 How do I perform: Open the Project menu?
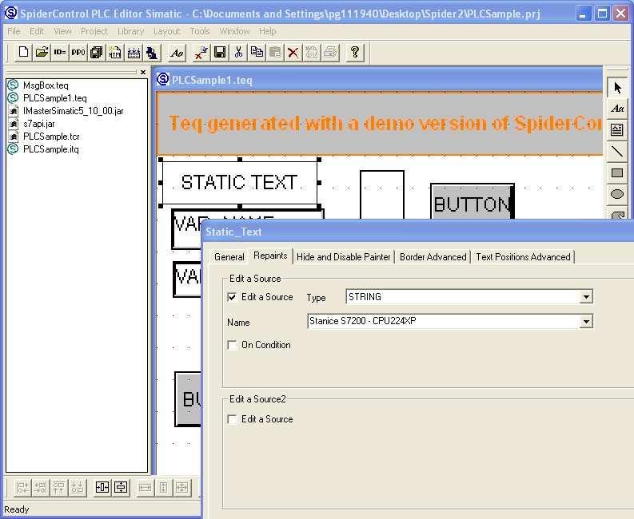pyautogui.click(x=94, y=31)
